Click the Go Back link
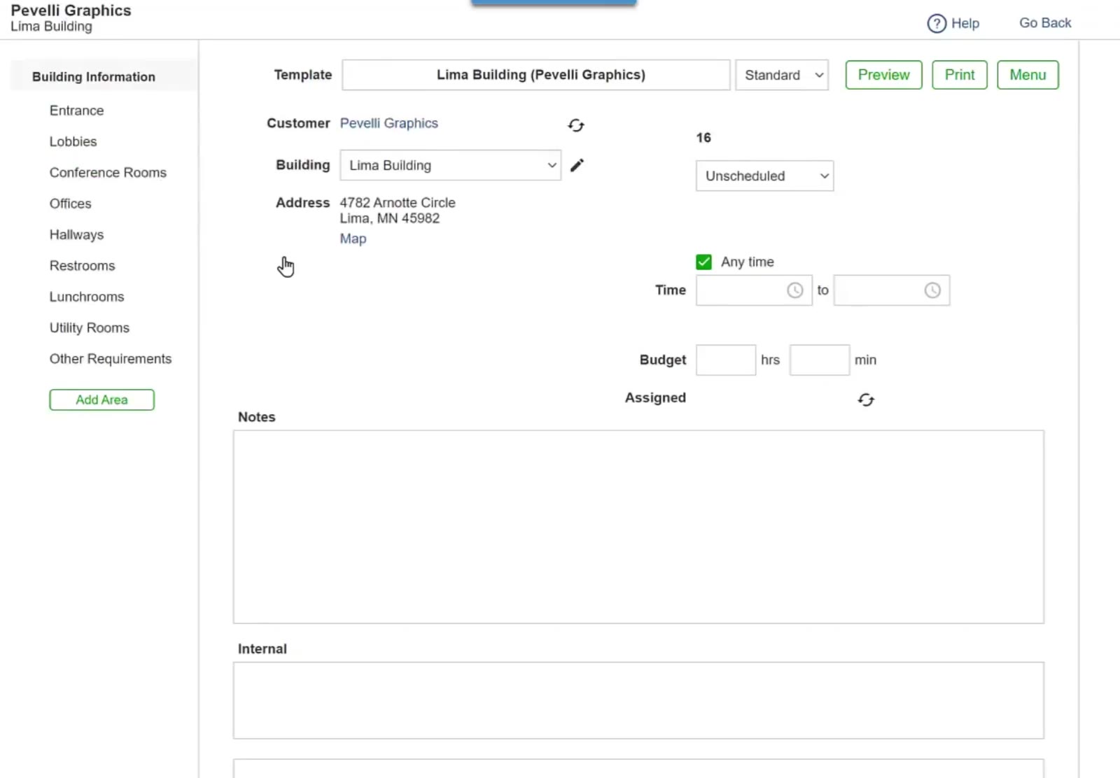Screen dimensions: 1120x778 coord(1045,23)
